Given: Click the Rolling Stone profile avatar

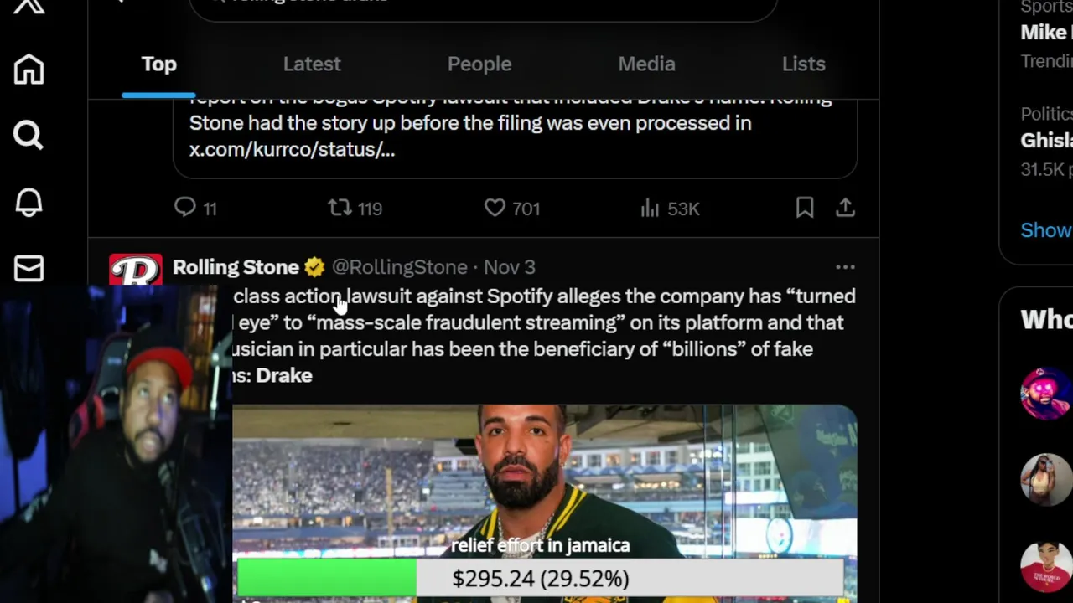Looking at the screenshot, I should tap(135, 270).
